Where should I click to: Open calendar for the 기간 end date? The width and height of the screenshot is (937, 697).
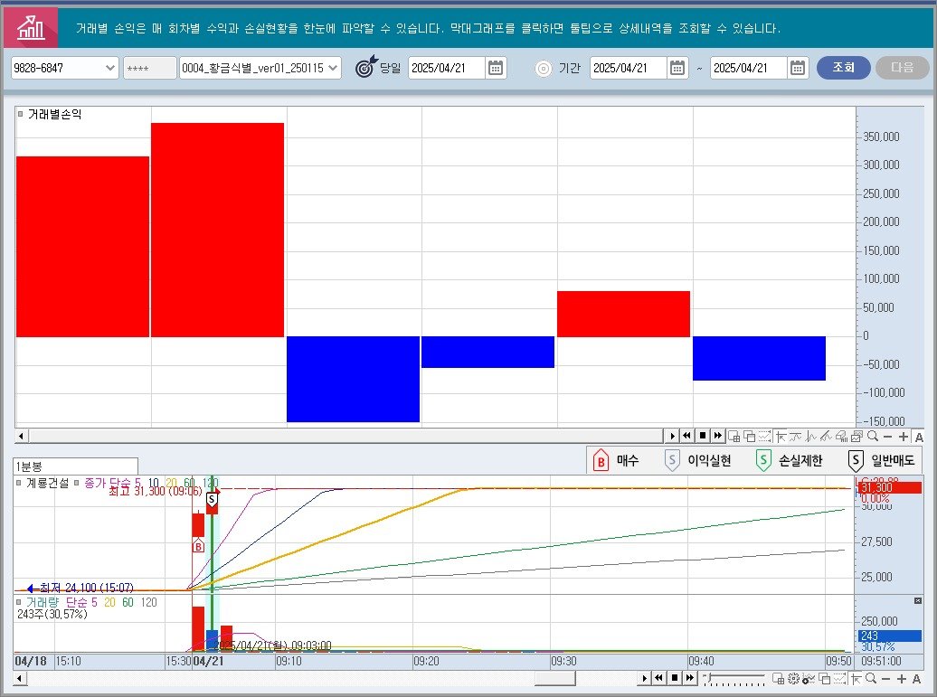pos(798,68)
